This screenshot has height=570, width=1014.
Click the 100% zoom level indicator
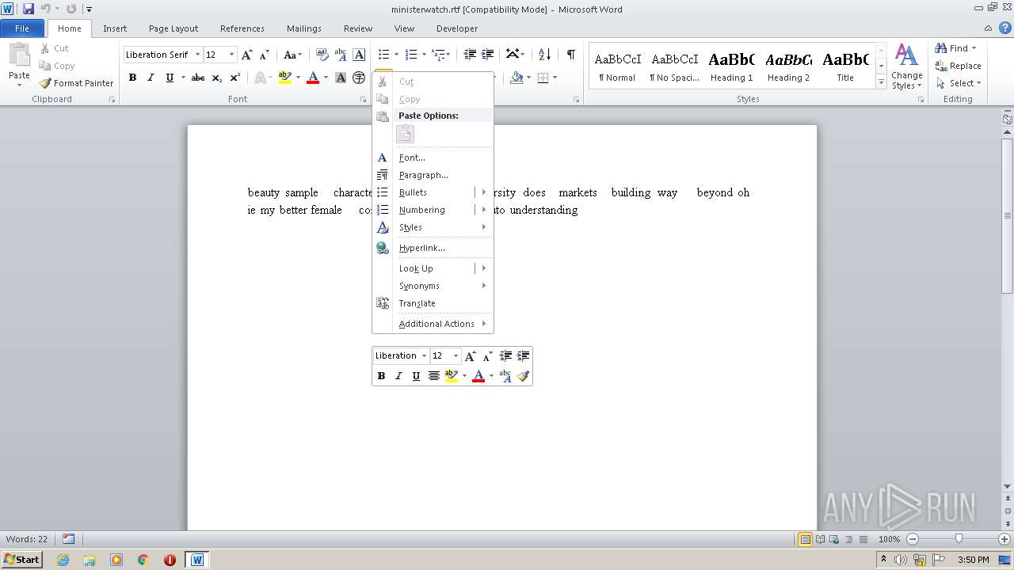pyautogui.click(x=889, y=539)
